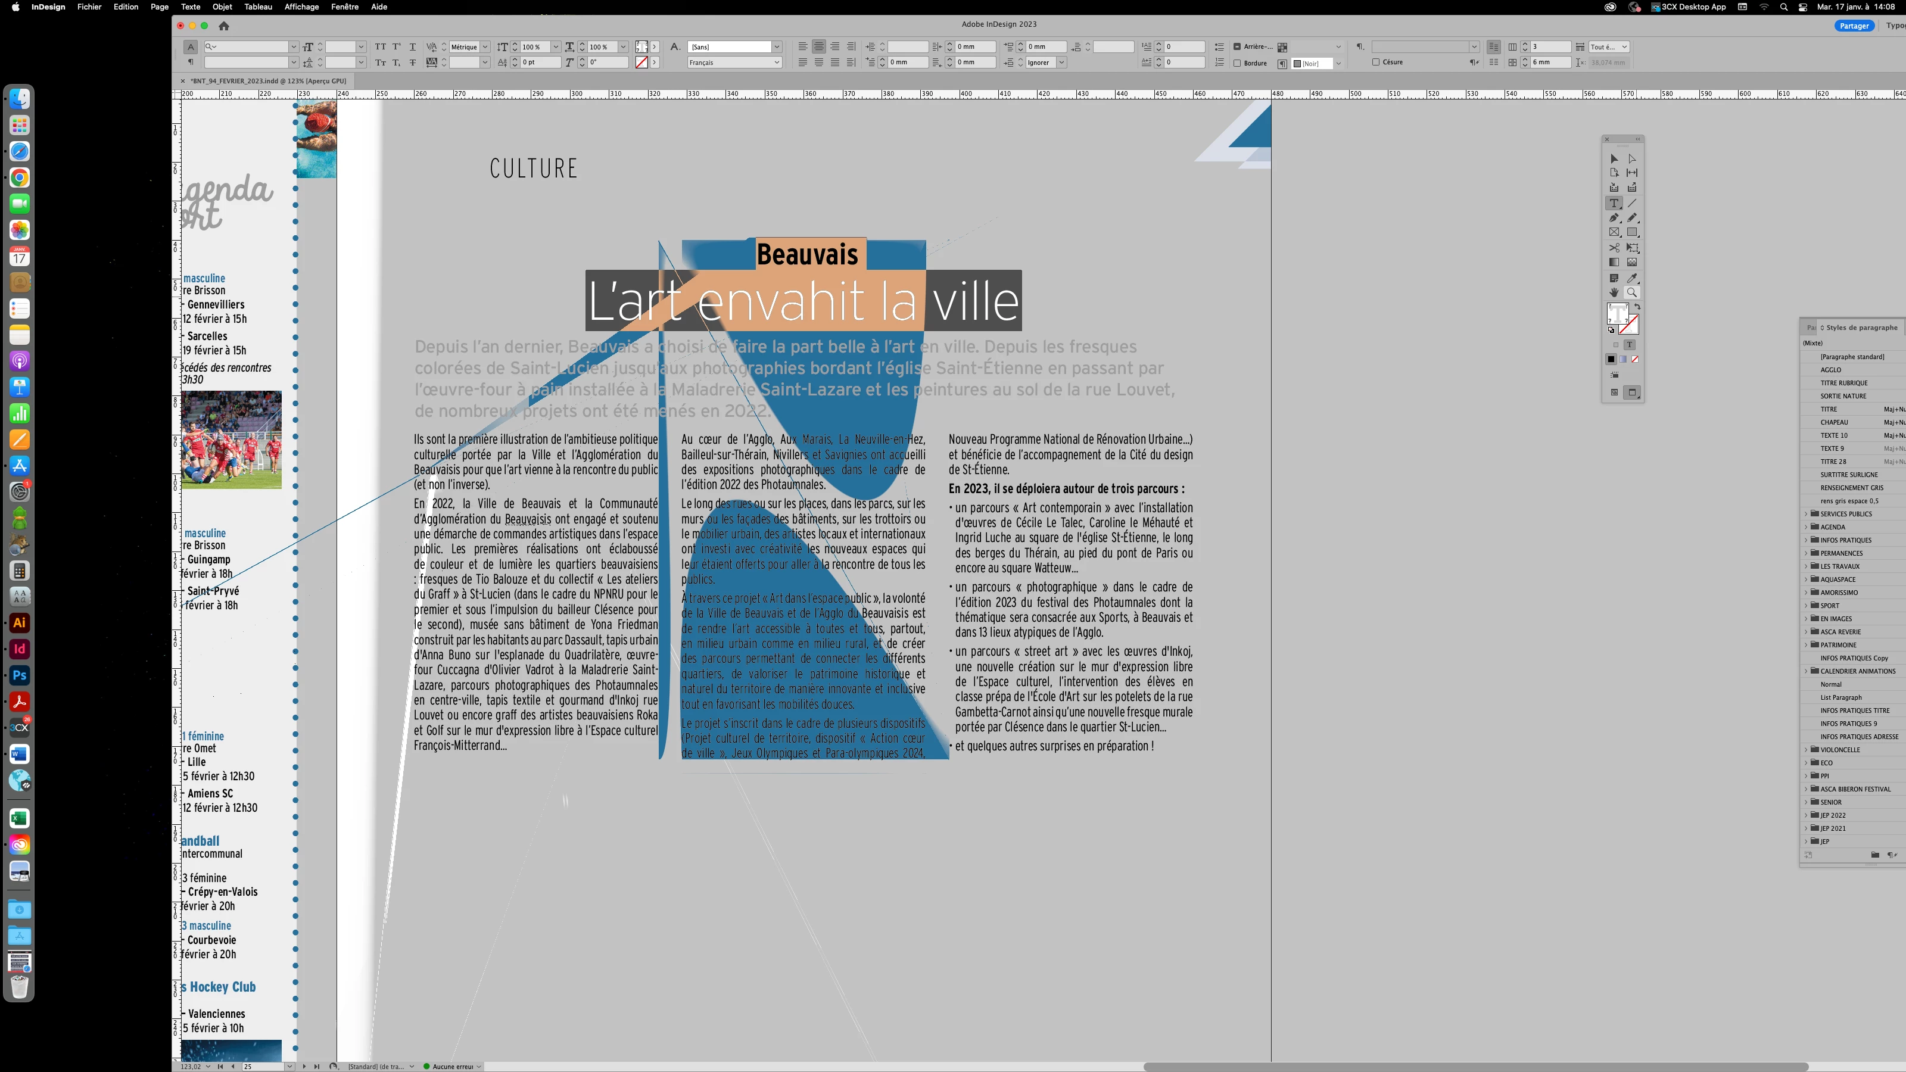
Task: Tick the Bordure checkbox
Action: point(1237,63)
